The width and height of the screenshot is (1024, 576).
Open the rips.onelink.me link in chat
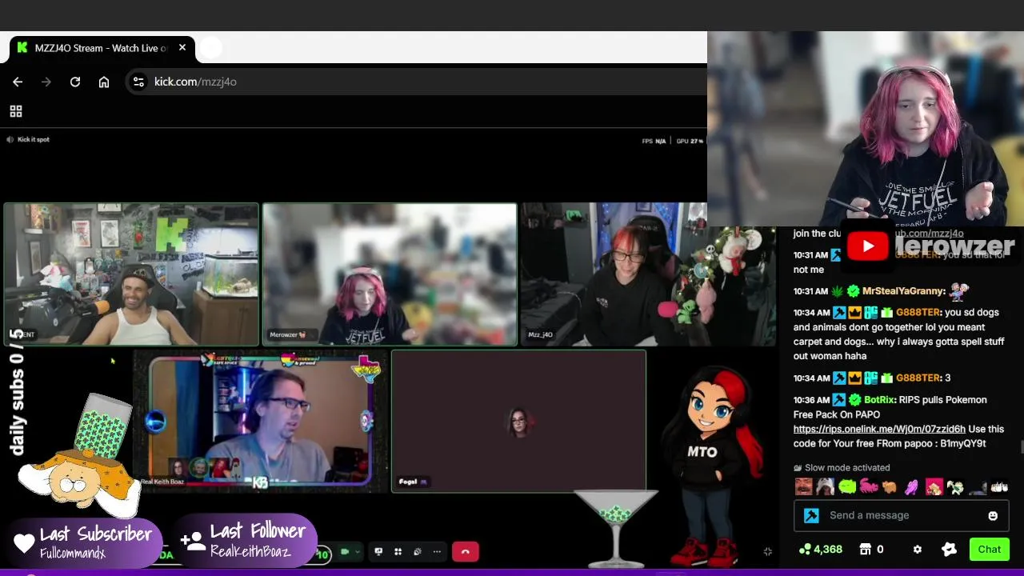point(879,429)
